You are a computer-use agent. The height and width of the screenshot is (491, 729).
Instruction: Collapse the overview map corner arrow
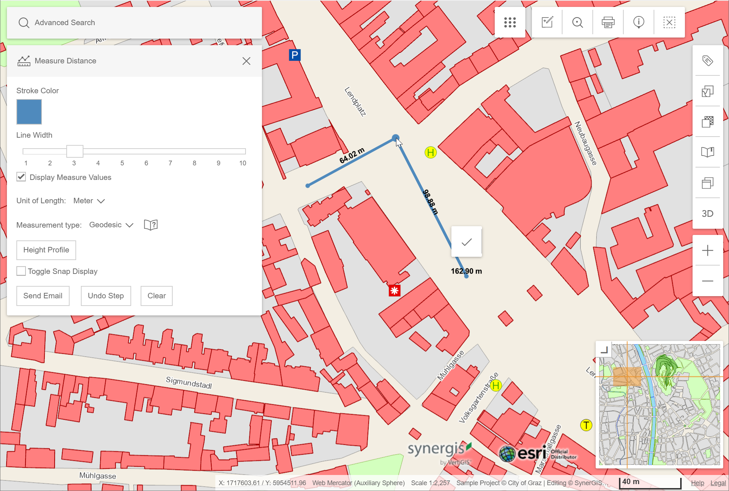click(604, 350)
